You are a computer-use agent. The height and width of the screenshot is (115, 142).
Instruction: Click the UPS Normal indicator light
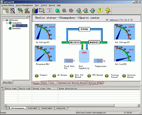click(x=89, y=76)
